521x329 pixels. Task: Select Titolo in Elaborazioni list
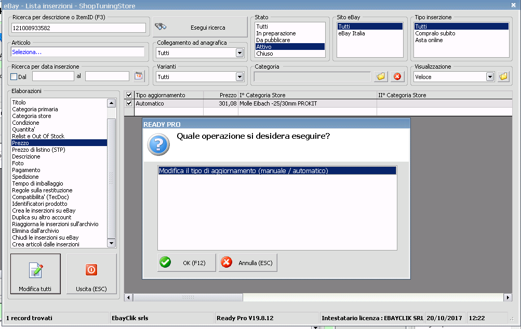tap(59, 102)
